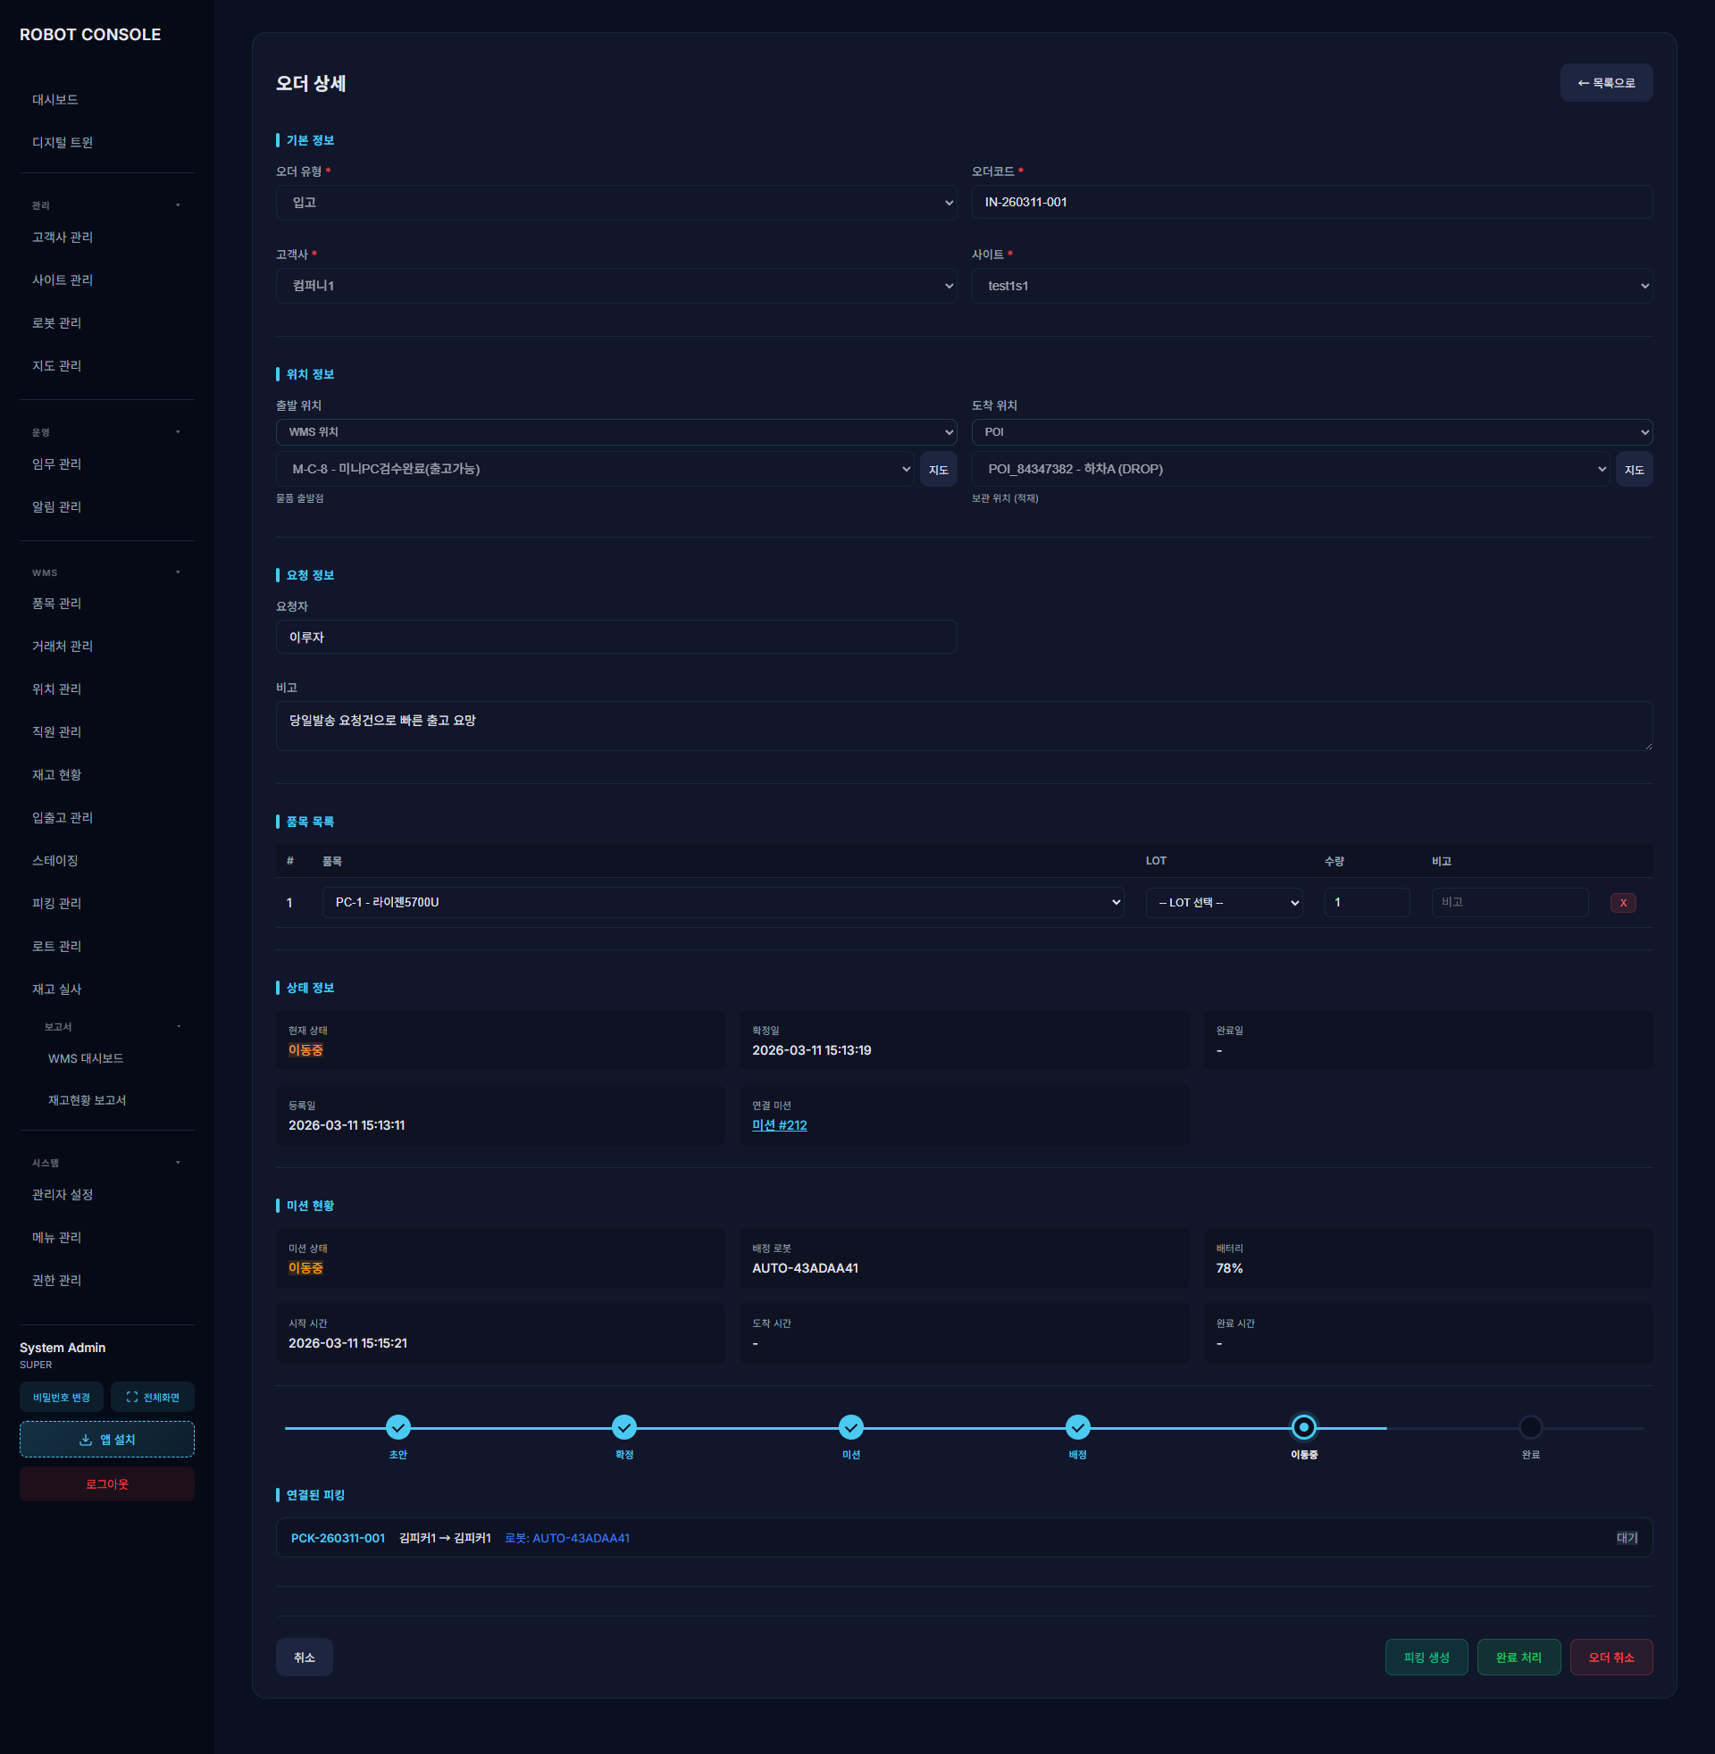
Task: Click the confirmed step checkmark in progress tracker
Action: click(x=624, y=1426)
